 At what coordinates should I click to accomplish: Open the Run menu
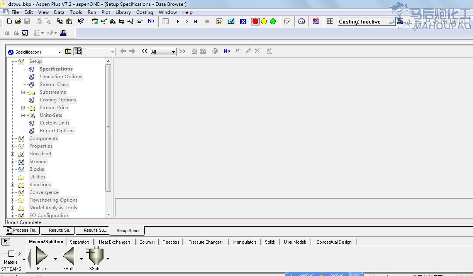click(x=92, y=12)
